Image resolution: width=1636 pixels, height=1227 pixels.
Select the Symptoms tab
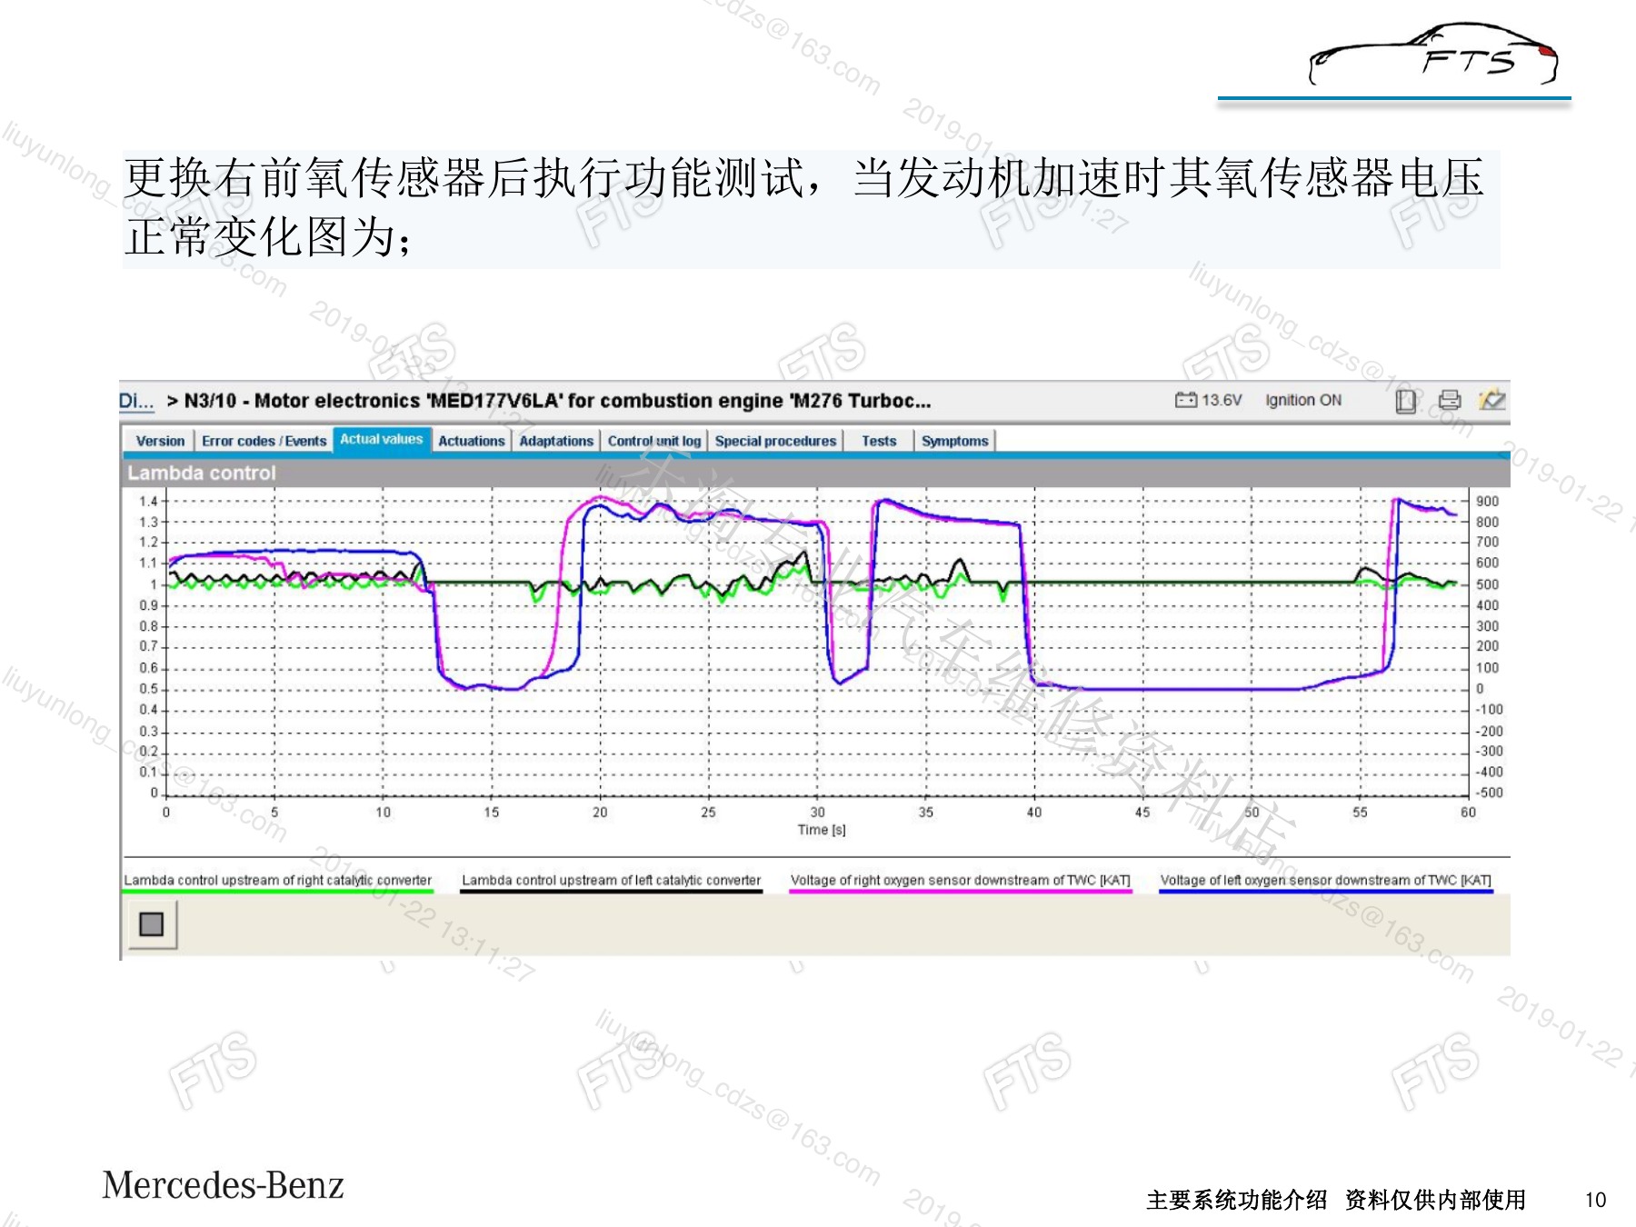(954, 441)
